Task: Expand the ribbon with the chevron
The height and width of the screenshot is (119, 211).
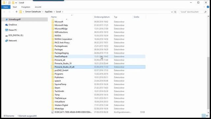Action: click(204, 7)
